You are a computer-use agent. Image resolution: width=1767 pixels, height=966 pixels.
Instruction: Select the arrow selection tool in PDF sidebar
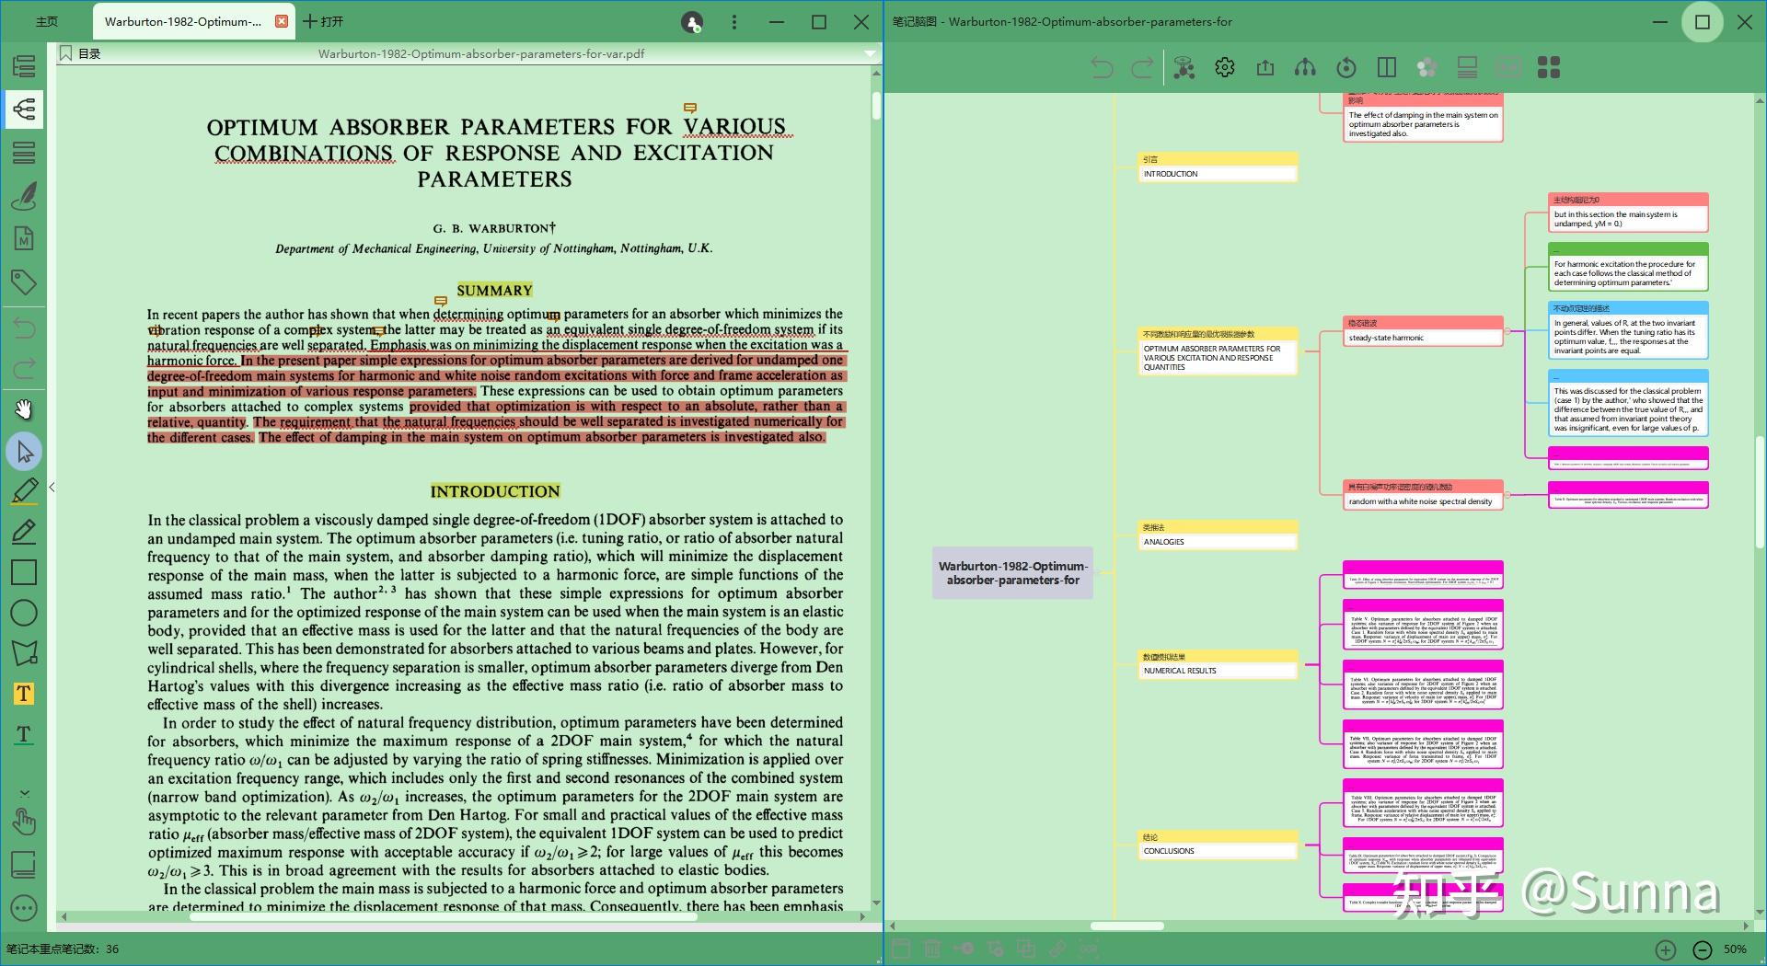25,451
